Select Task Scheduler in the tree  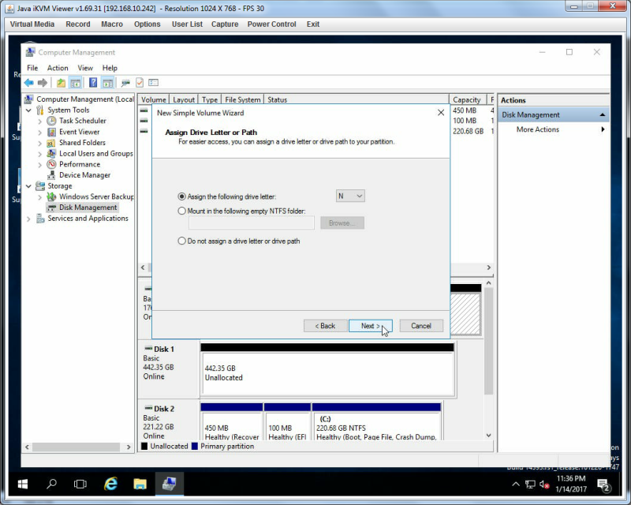[x=83, y=121]
